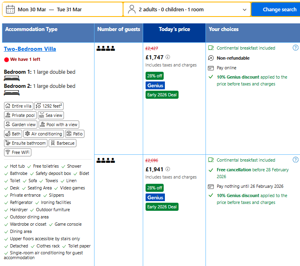Click the info icon beside £1,747
This screenshot has width=300, height=266.
point(168,57)
